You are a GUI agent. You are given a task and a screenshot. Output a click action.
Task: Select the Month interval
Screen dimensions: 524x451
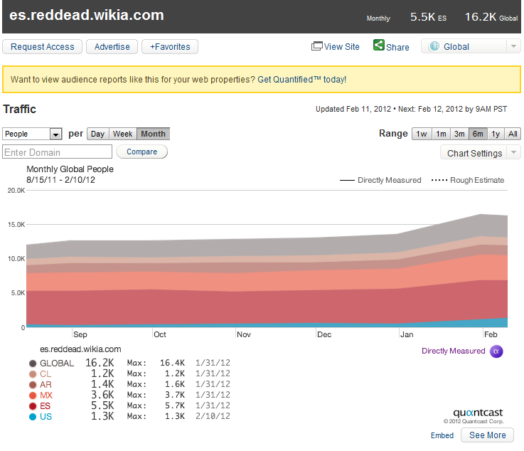(x=153, y=134)
